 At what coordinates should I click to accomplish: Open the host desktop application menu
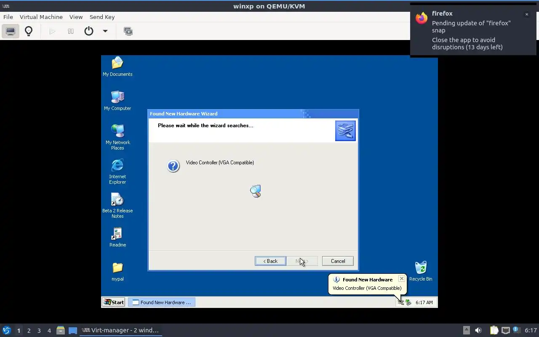[6, 330]
